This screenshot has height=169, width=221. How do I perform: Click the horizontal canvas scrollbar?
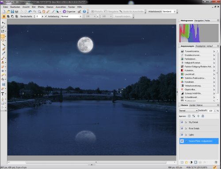[x=96, y=162]
